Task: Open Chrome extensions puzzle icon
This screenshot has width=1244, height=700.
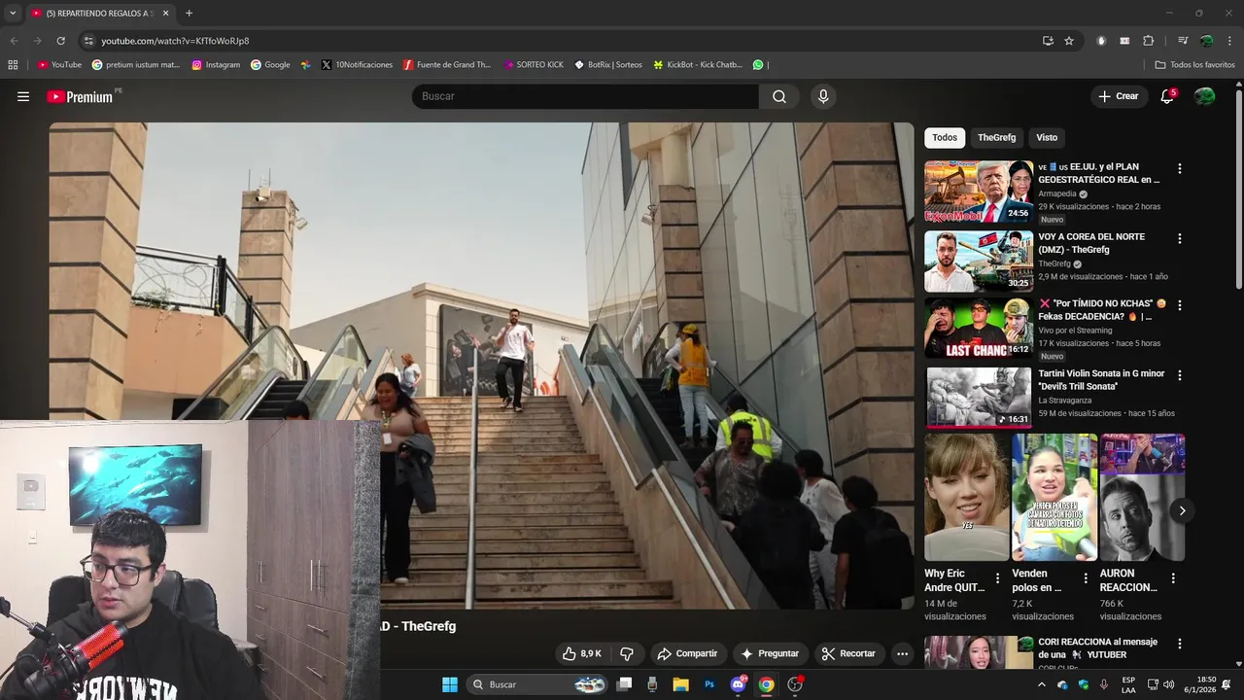Action: click(1148, 41)
